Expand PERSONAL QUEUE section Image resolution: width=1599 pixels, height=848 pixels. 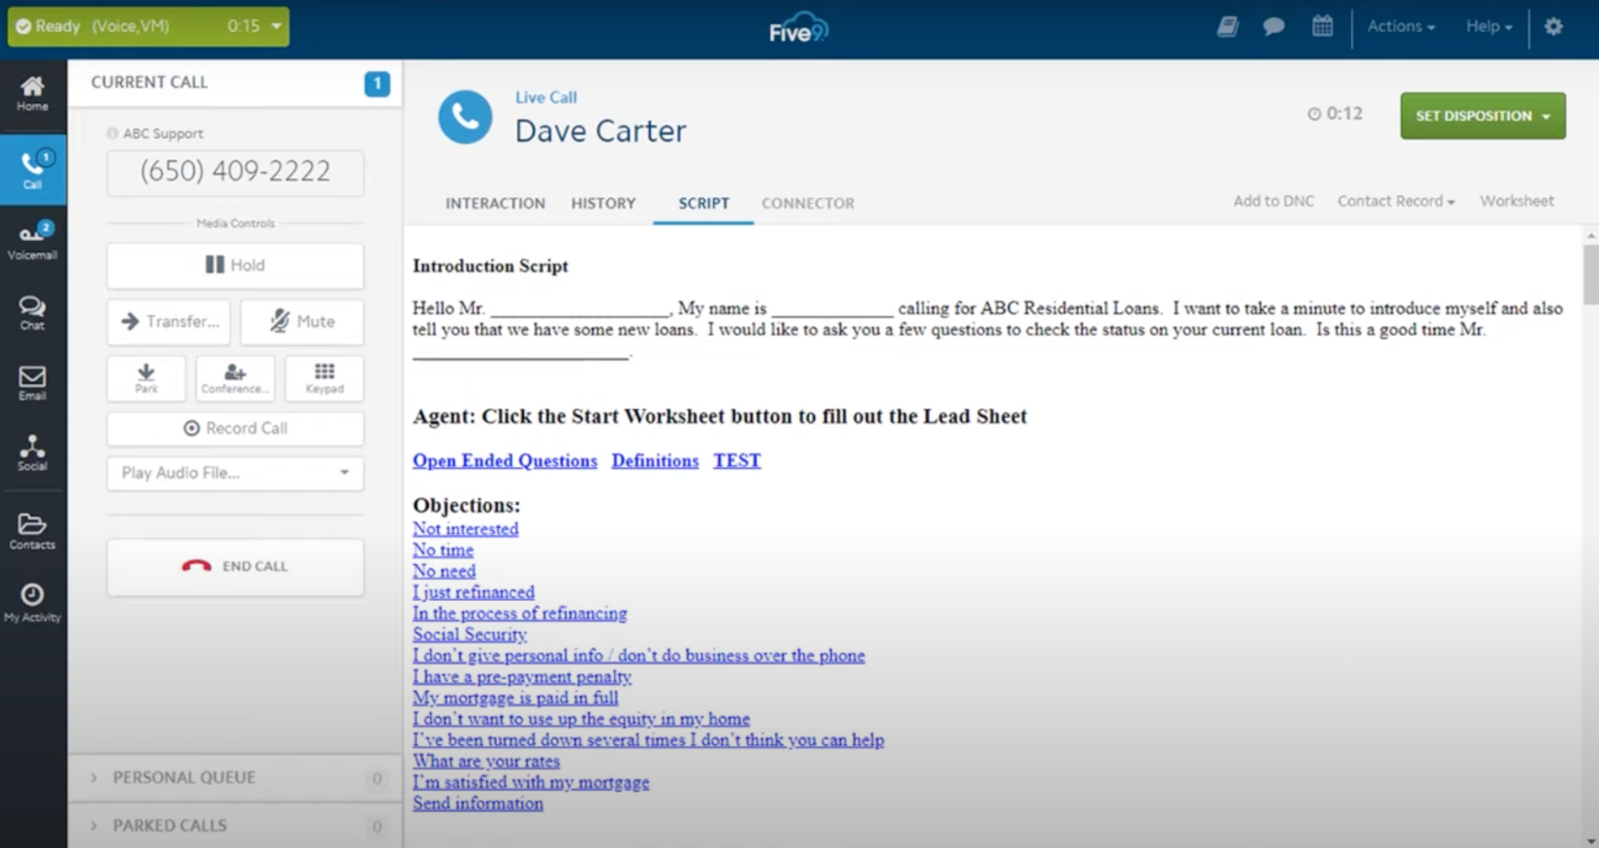pyautogui.click(x=235, y=778)
